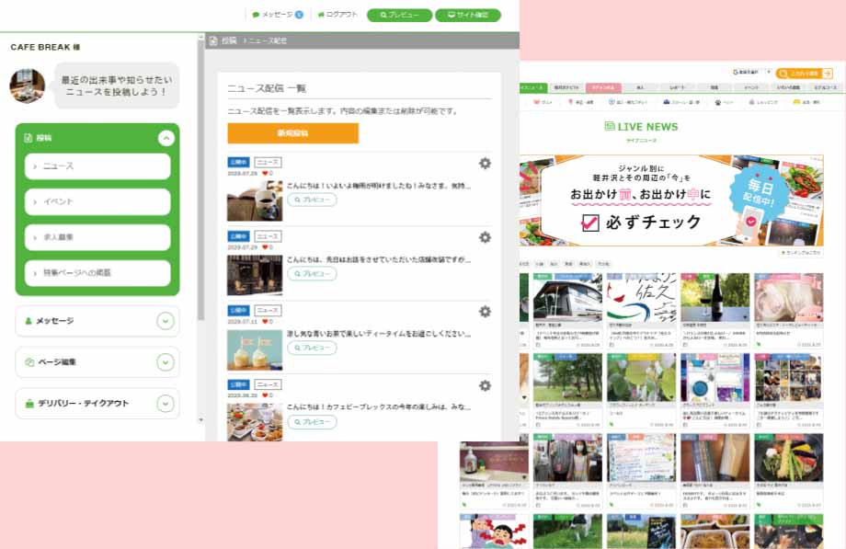Click the green speech bubble icon beside メッセージ
Viewport: 846px width, 549px height.
pyautogui.click(x=256, y=15)
